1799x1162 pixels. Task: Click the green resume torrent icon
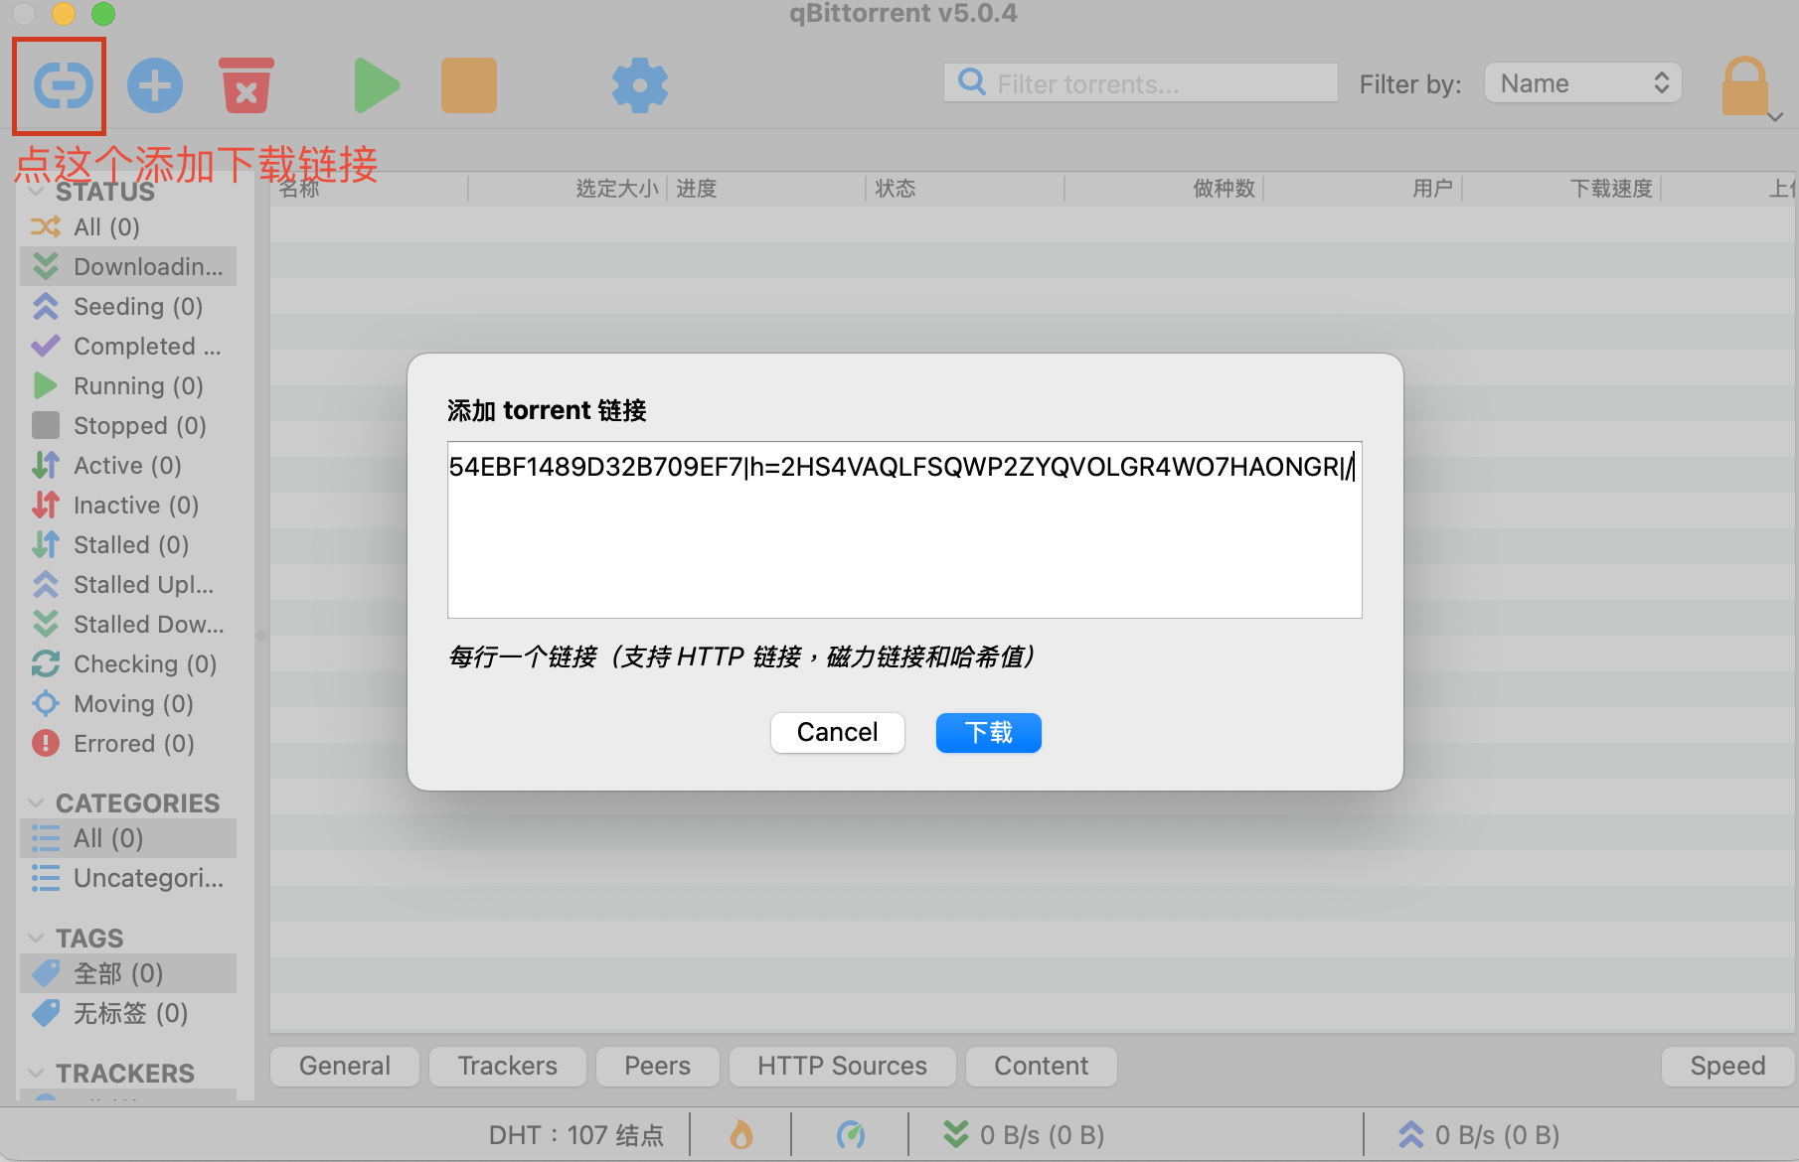[x=376, y=84]
